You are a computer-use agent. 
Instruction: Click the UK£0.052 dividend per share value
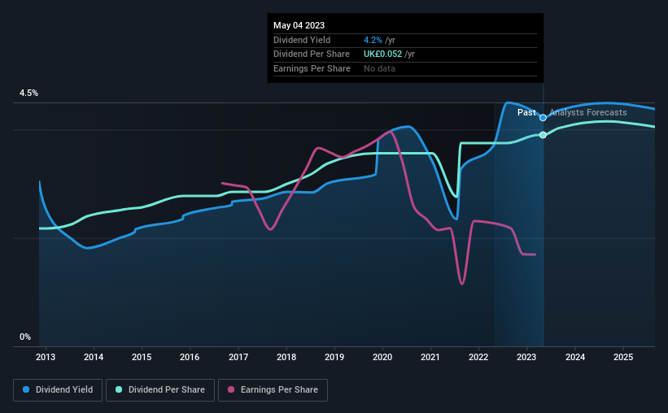click(x=382, y=54)
